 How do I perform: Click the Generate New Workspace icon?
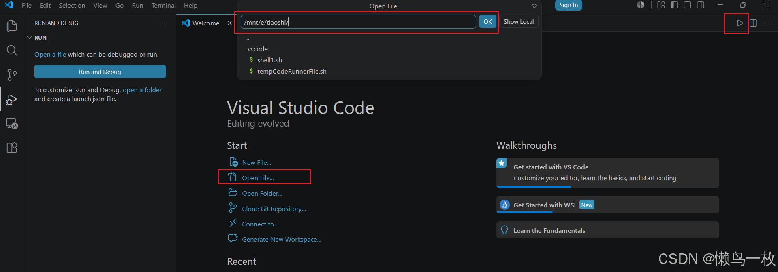(x=233, y=238)
